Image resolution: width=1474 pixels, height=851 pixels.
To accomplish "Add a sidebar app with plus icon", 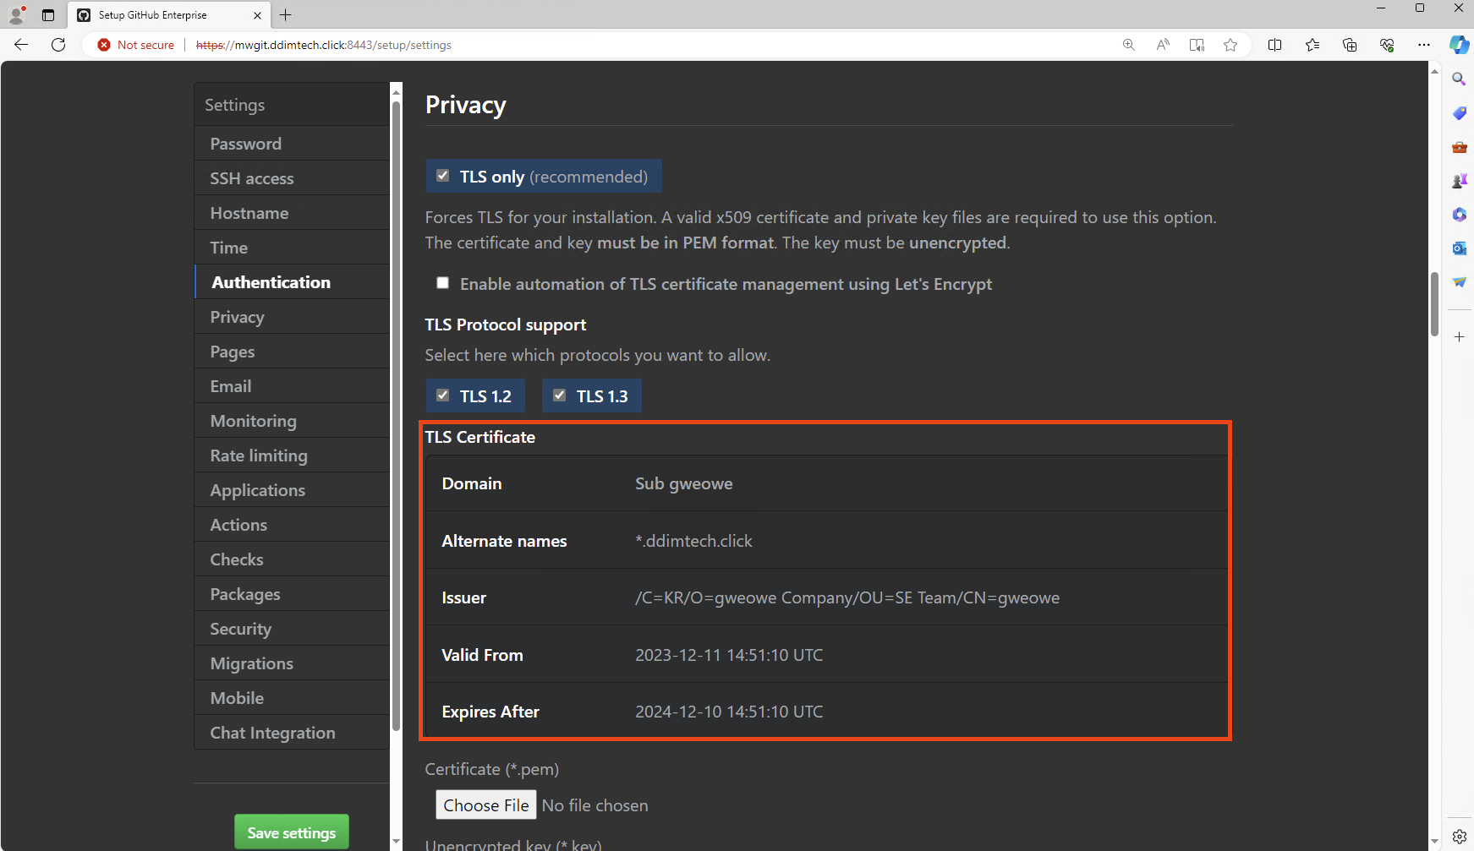I will [x=1459, y=336].
